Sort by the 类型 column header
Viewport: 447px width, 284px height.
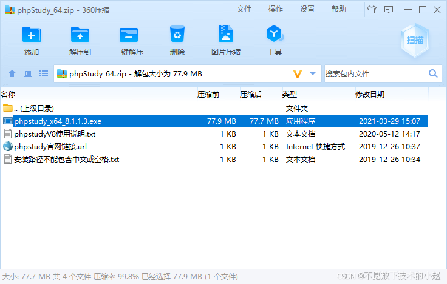point(290,94)
